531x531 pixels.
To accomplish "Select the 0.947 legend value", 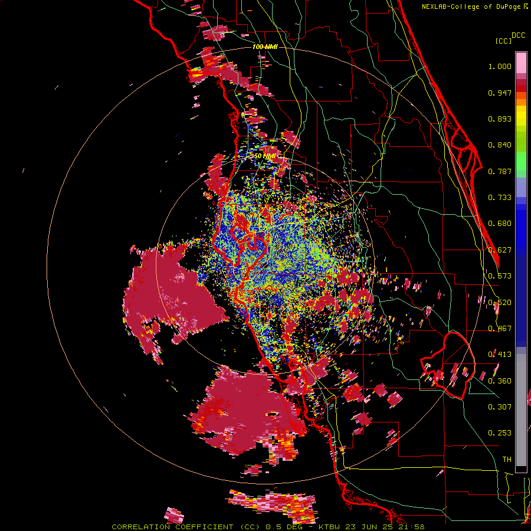I will point(500,93).
